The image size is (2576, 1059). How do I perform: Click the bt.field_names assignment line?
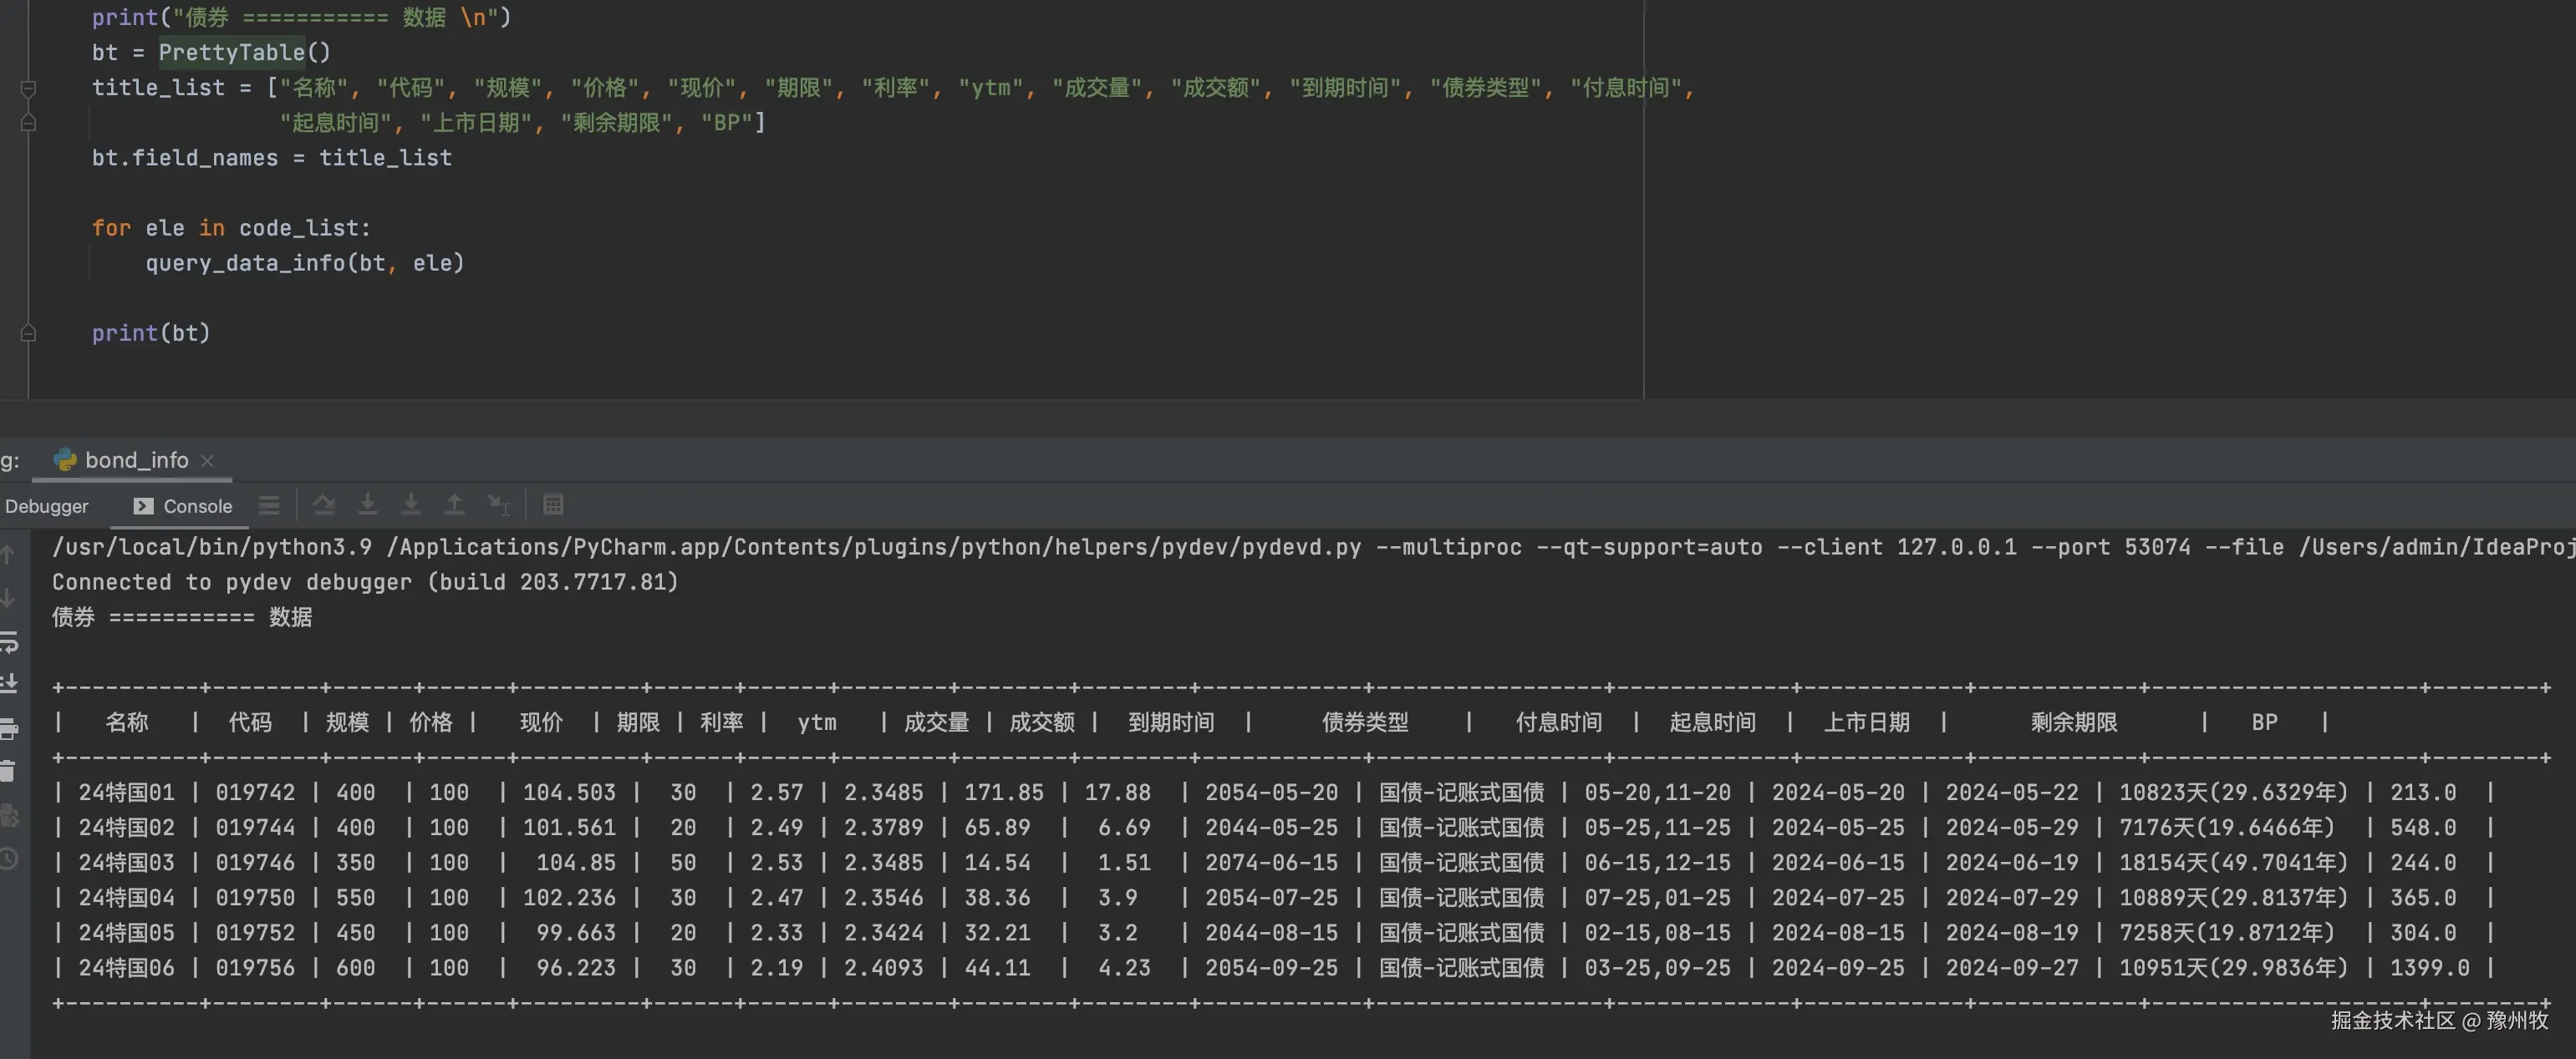point(271,158)
